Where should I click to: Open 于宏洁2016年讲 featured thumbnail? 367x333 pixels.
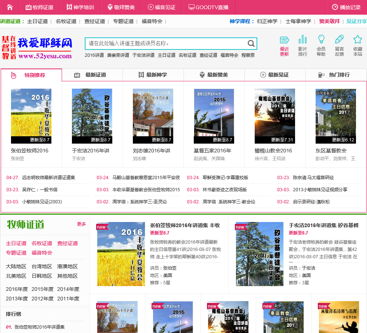coord(92,116)
